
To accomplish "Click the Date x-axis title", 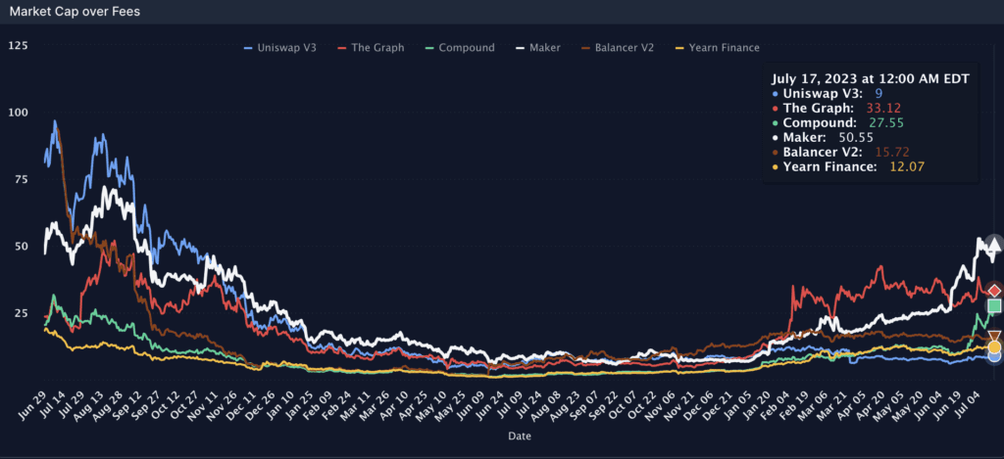I will 519,436.
